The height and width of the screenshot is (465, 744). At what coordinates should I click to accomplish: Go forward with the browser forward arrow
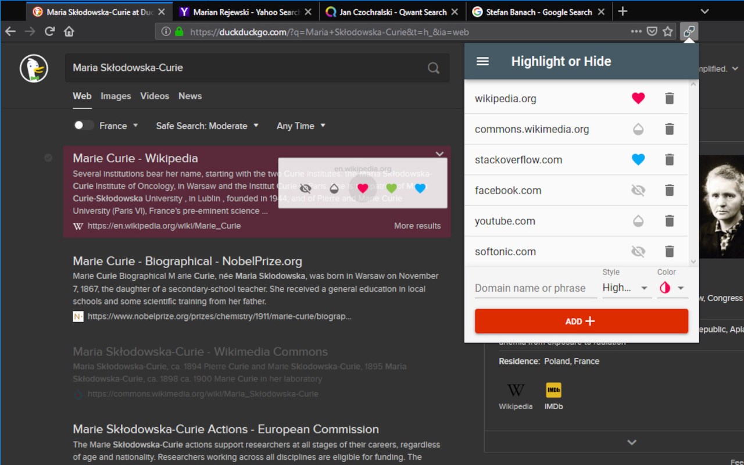click(x=30, y=31)
